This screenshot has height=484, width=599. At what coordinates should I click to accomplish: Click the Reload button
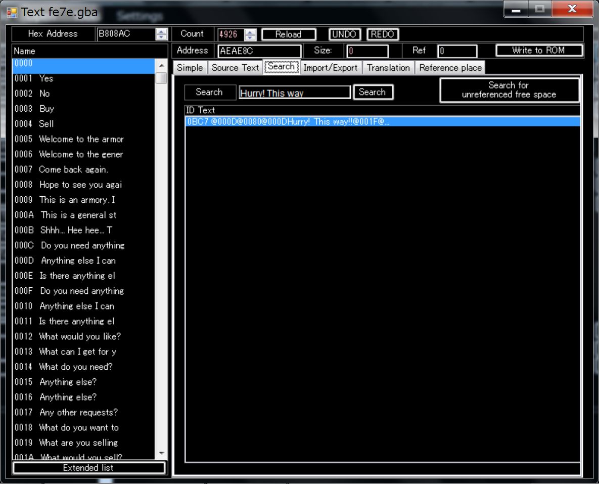(x=289, y=34)
